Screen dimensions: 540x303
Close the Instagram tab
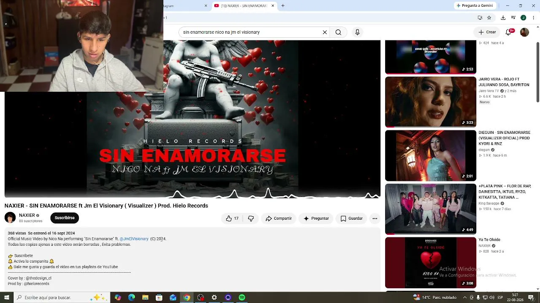[206, 5]
